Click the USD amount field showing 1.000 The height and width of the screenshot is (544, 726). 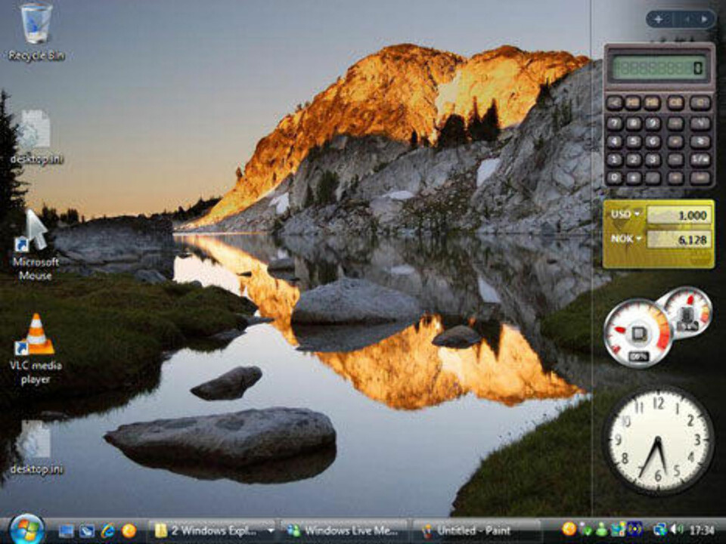[x=679, y=215]
